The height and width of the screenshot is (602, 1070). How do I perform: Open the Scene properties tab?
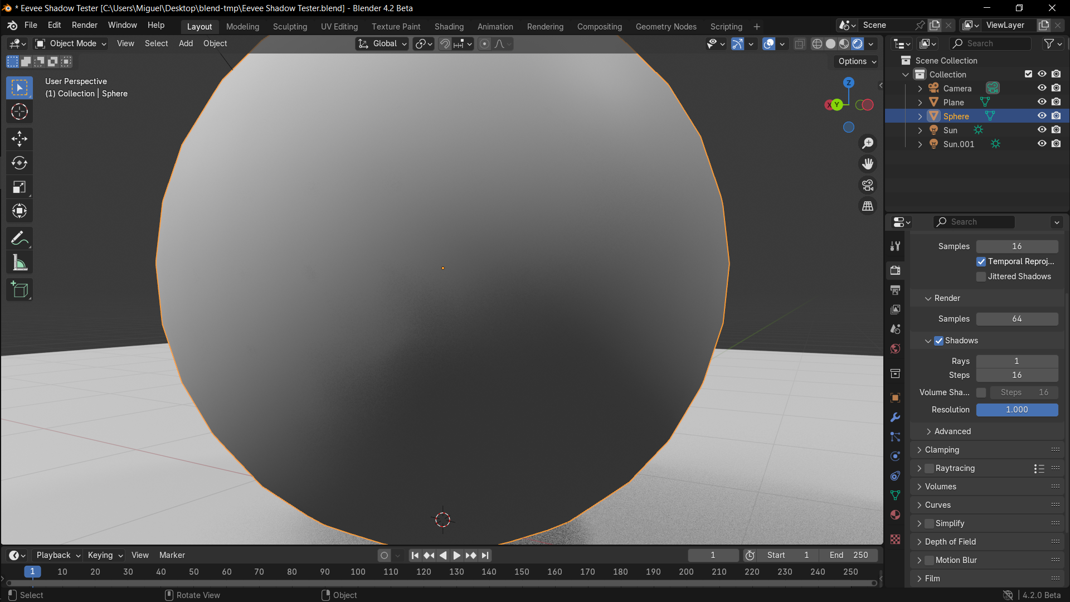895,329
